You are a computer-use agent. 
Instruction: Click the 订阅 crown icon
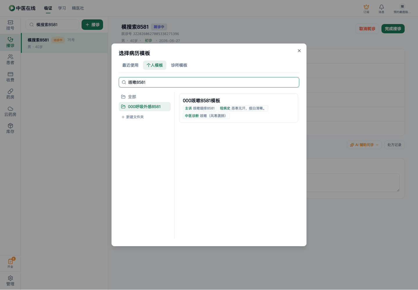click(x=366, y=9)
